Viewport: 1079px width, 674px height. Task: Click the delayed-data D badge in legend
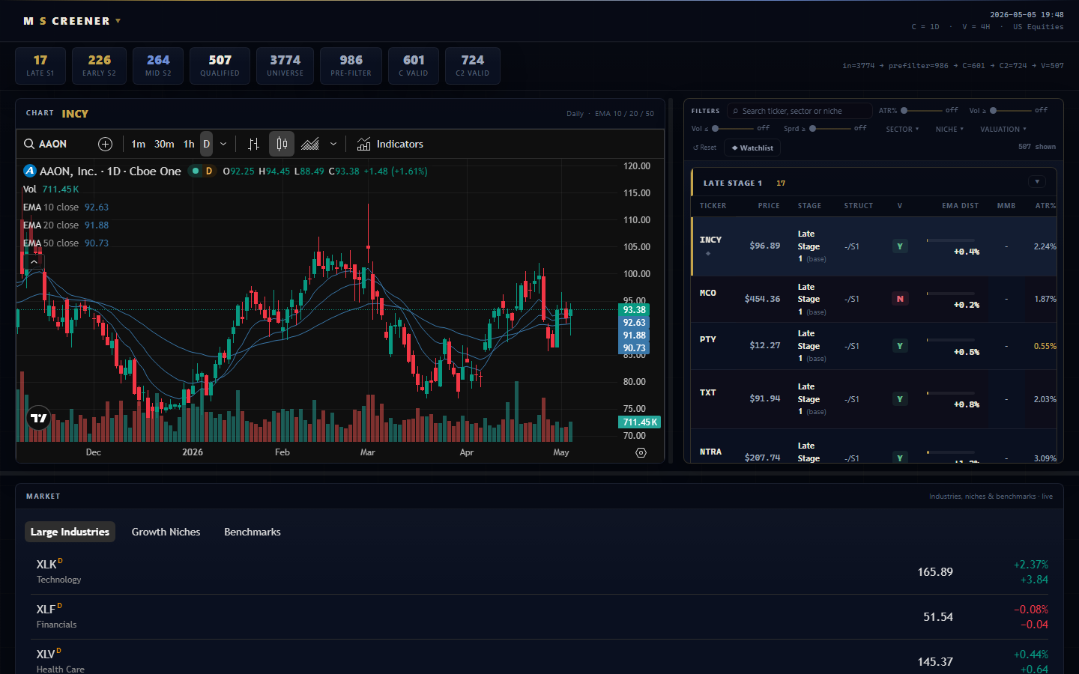(209, 171)
